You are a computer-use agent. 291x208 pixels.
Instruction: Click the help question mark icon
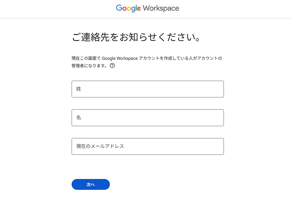(112, 66)
